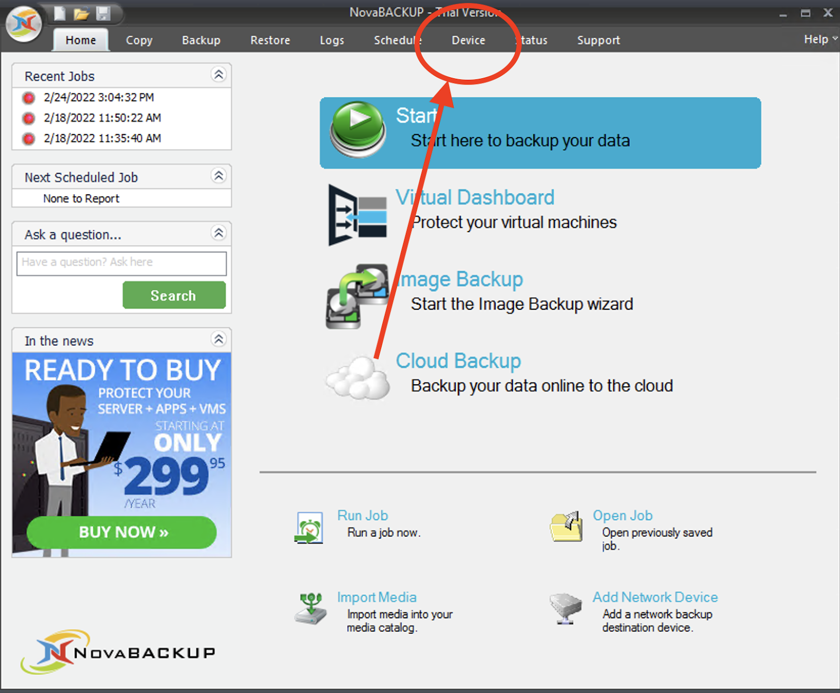This screenshot has height=693, width=840.
Task: Click 'Open previously saved job.' description
Action: click(x=657, y=539)
